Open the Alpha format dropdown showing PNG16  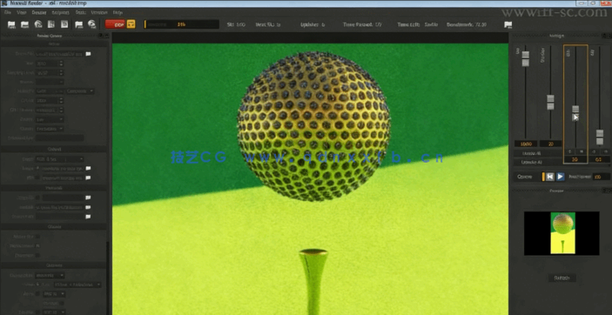[54, 293]
